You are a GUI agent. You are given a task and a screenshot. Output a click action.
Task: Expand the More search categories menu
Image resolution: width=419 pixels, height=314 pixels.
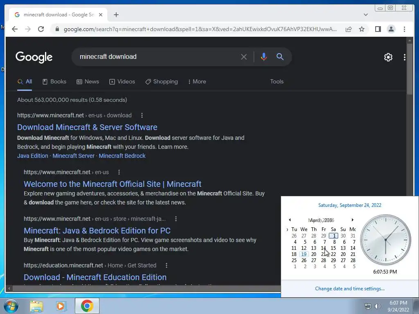pyautogui.click(x=197, y=82)
